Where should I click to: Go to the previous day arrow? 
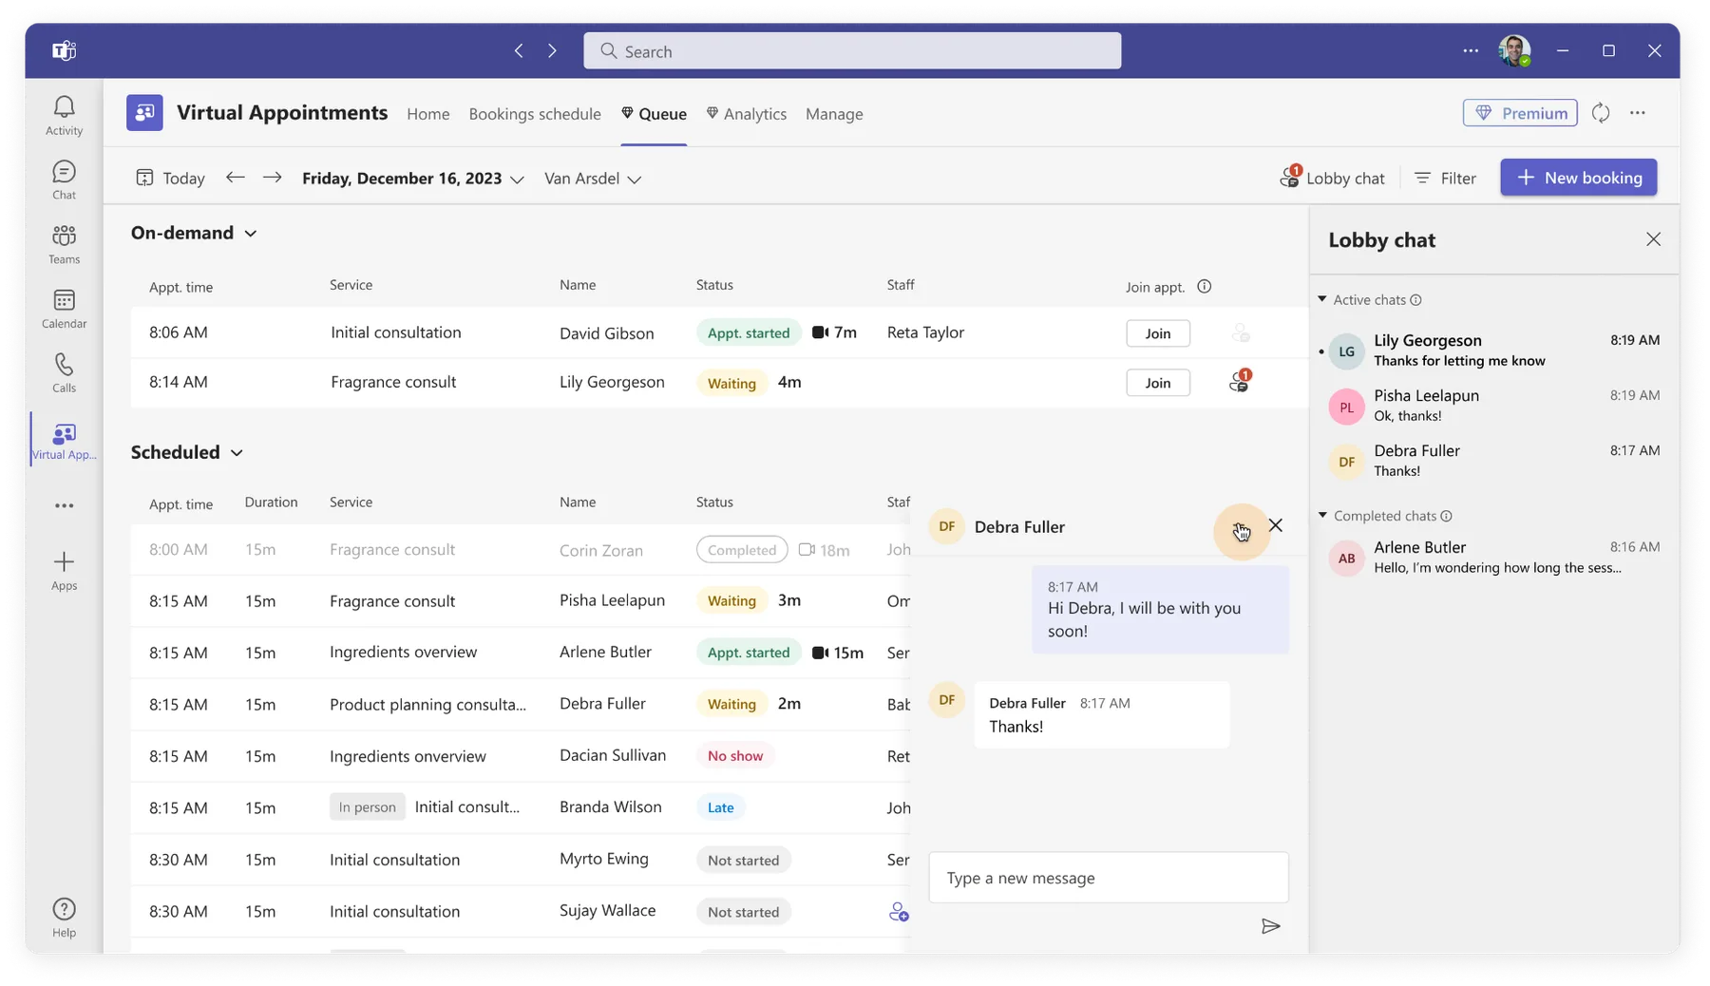[235, 178]
